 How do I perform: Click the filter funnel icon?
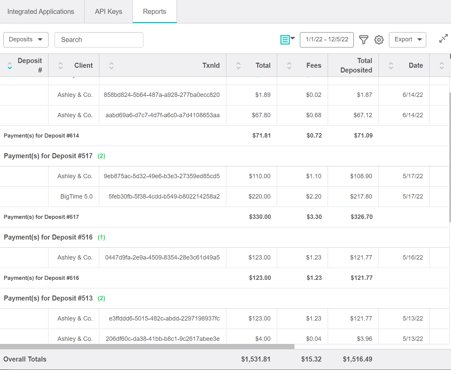[x=364, y=40]
